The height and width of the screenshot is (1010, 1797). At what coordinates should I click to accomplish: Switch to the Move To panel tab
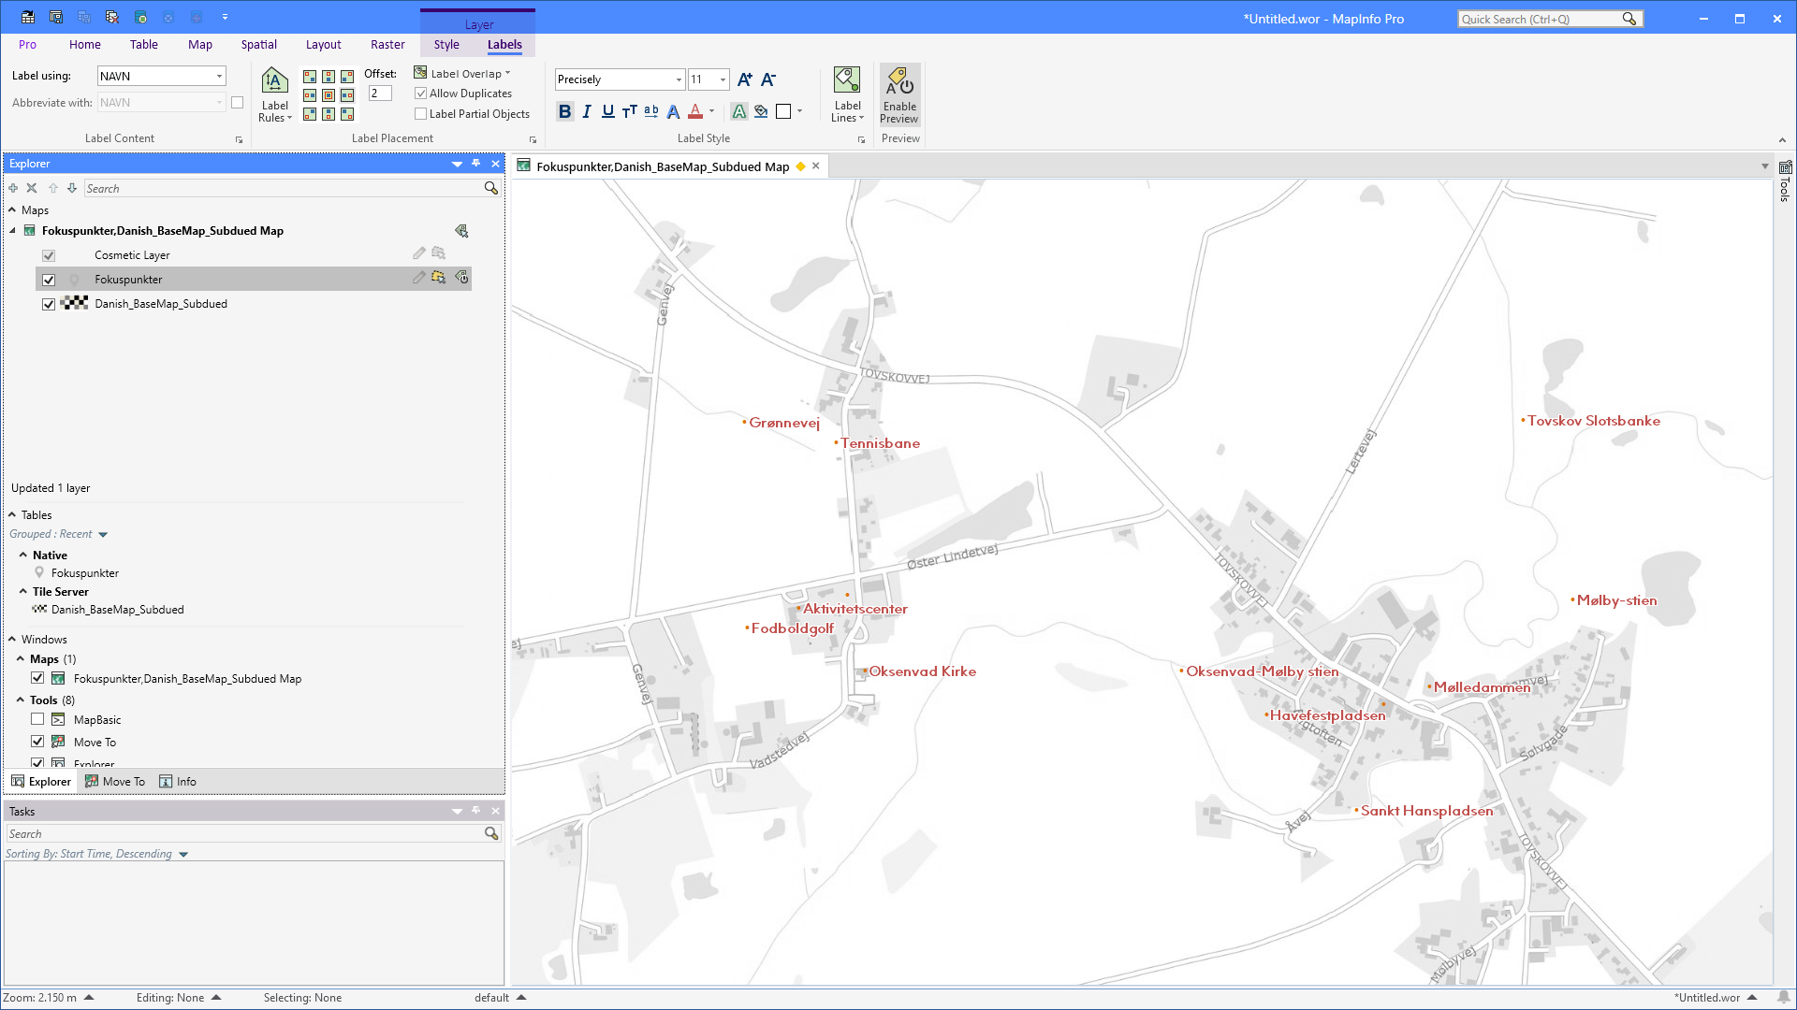click(115, 782)
